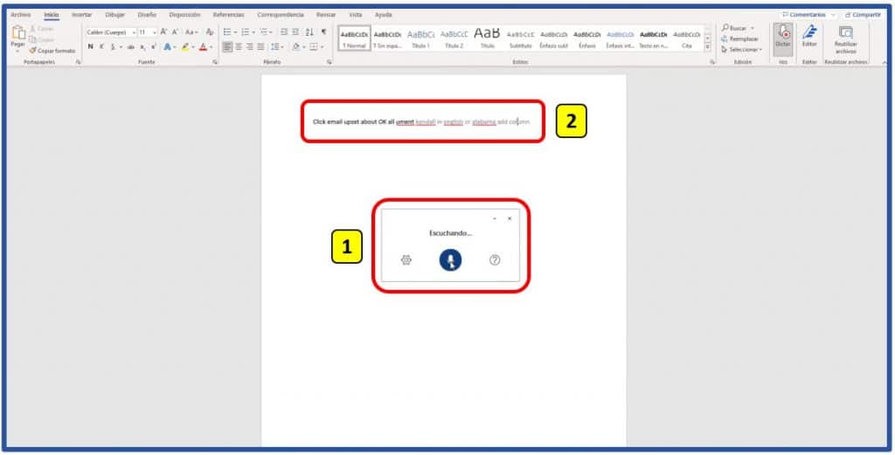Click the word "alabama" in the document
The width and height of the screenshot is (895, 455).
[x=484, y=122]
